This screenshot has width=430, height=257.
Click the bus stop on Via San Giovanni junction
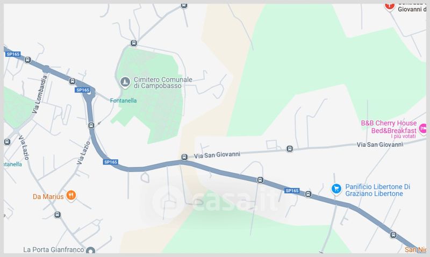click(184, 157)
